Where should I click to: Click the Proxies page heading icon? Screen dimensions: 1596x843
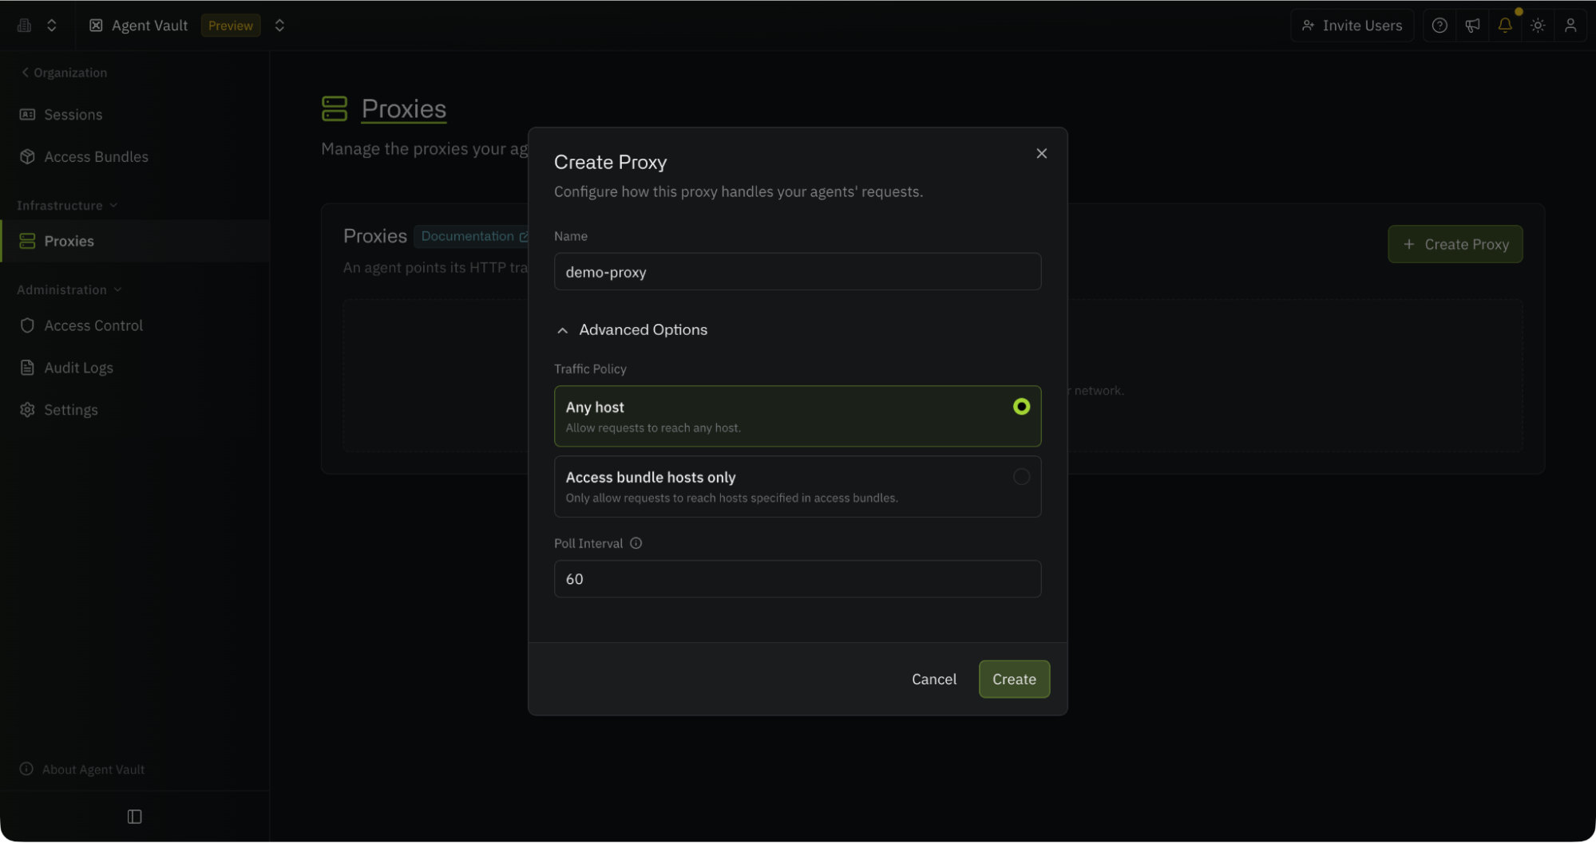click(x=335, y=108)
